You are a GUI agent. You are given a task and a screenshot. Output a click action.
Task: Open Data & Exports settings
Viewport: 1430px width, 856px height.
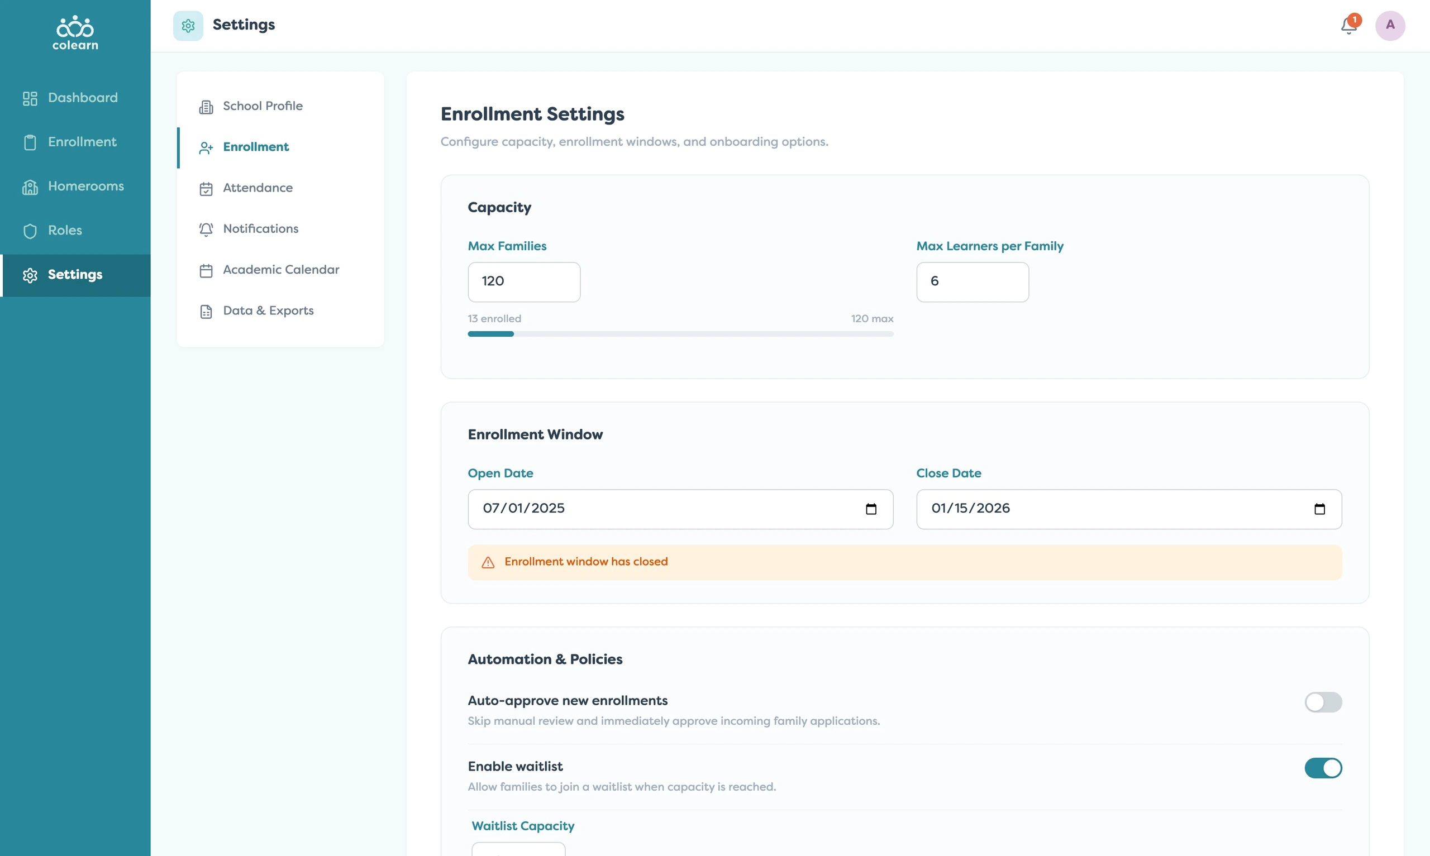[280, 311]
